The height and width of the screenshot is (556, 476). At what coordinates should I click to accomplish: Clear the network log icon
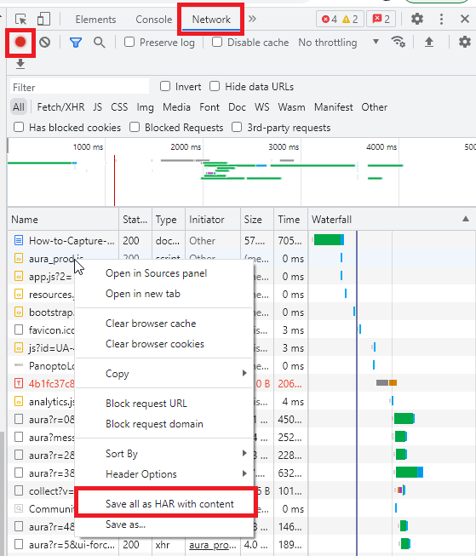click(44, 43)
